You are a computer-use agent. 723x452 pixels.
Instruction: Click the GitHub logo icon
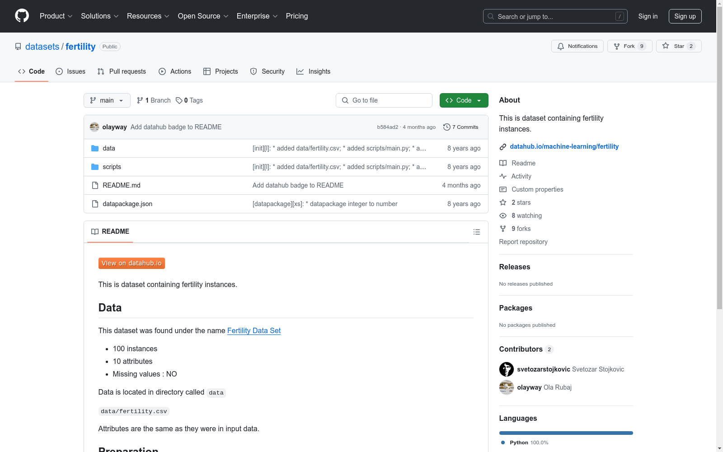coord(22,16)
